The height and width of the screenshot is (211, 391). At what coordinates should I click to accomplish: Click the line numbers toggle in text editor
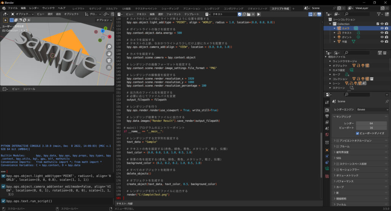[x=311, y=14]
